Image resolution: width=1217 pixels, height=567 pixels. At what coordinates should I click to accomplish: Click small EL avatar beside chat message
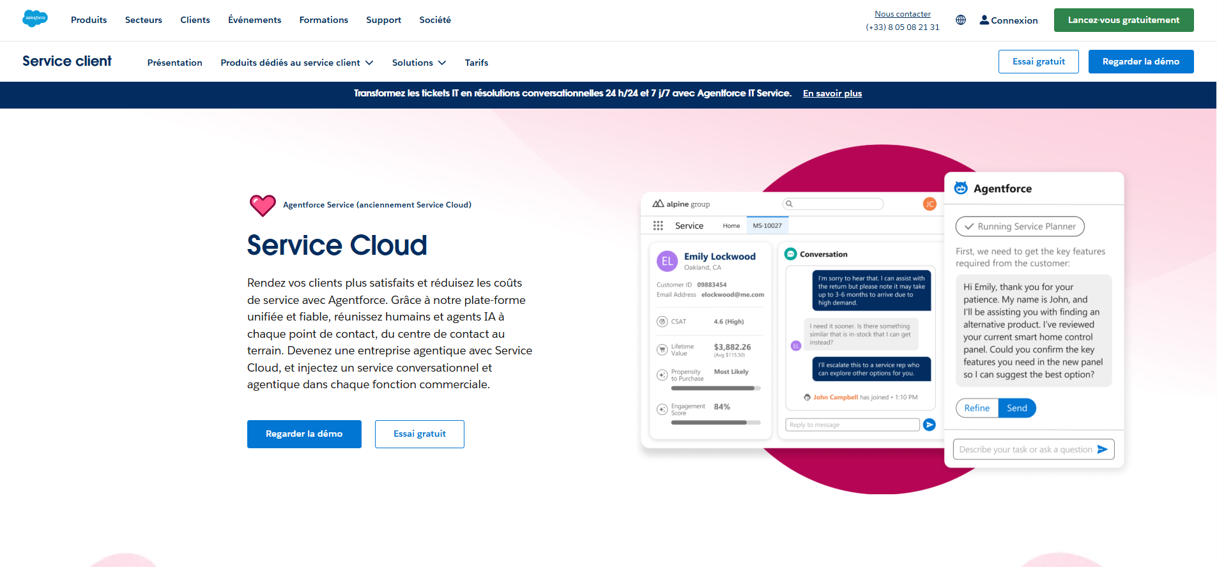coord(795,345)
